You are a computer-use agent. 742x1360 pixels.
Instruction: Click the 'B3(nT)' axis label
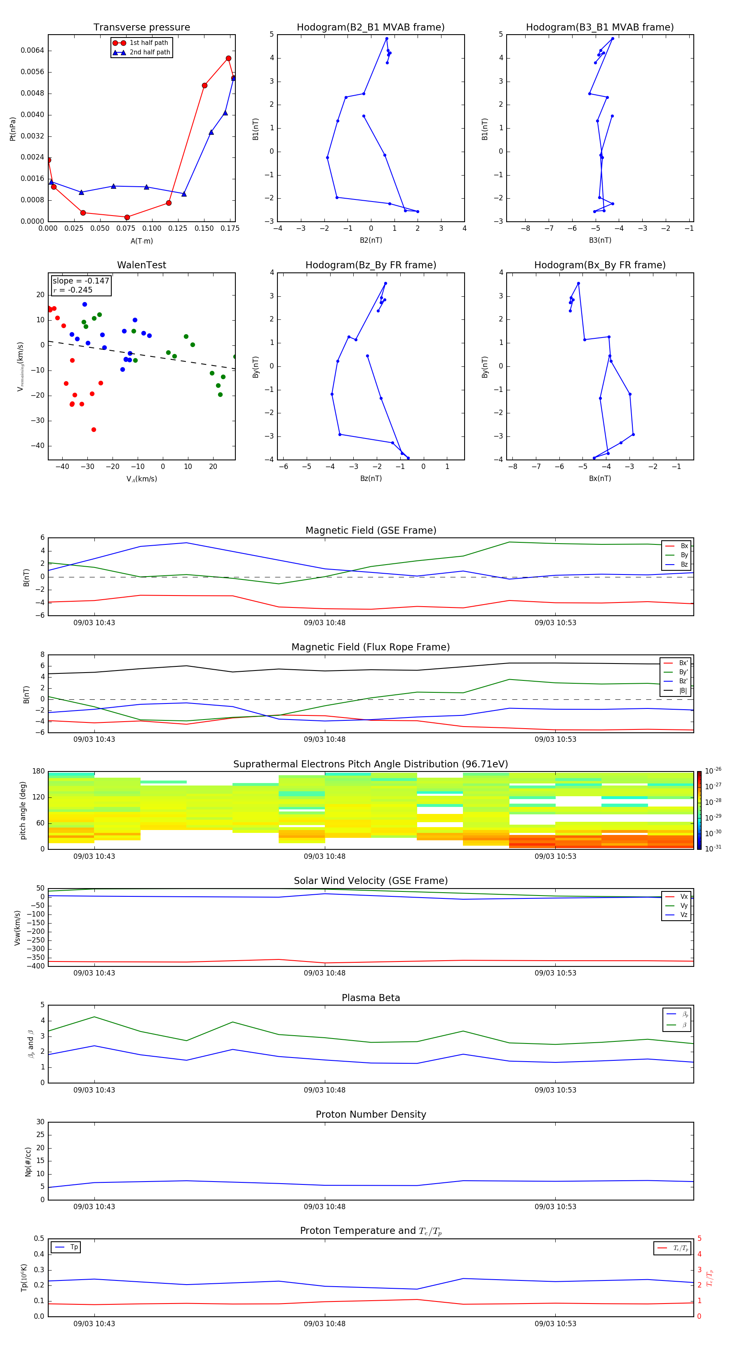click(x=600, y=240)
